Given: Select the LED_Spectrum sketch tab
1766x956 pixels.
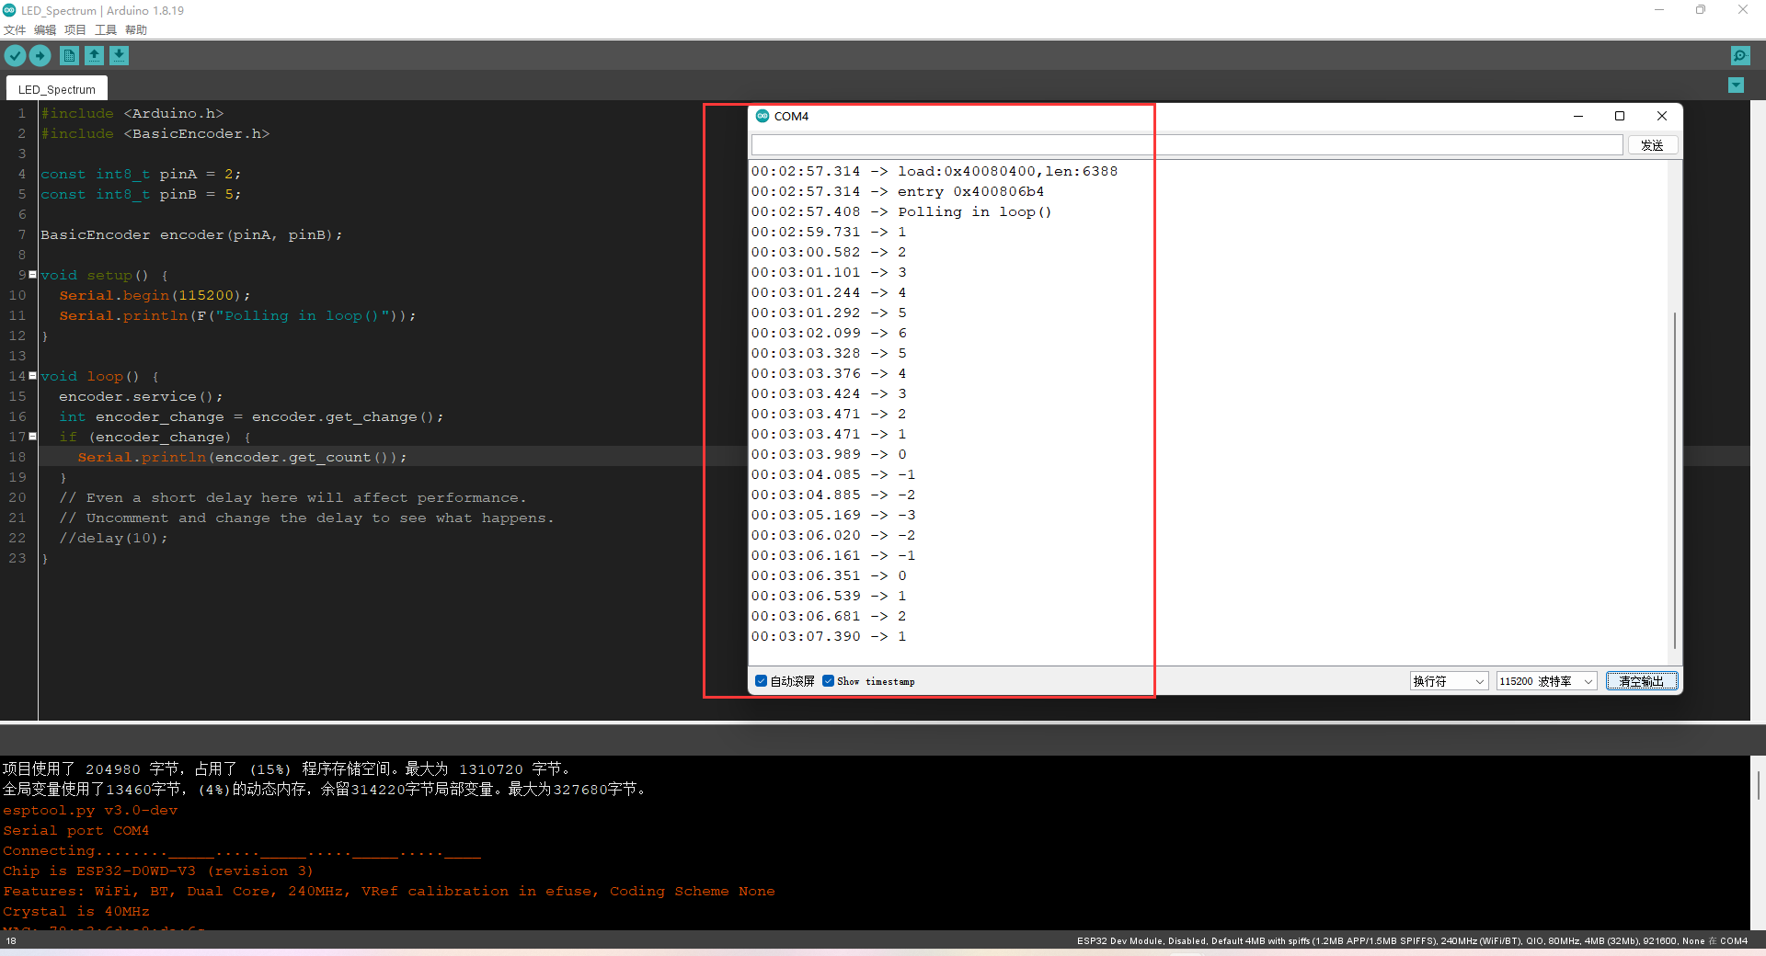Looking at the screenshot, I should coord(57,89).
